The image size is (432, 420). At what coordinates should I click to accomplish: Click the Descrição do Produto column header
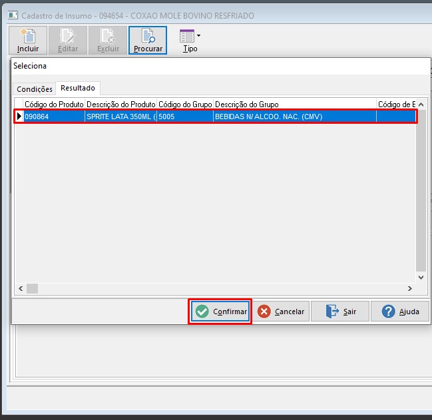pyautogui.click(x=121, y=105)
